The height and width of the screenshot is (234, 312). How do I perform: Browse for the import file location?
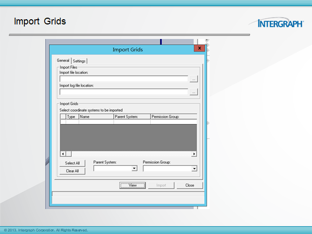point(193,79)
